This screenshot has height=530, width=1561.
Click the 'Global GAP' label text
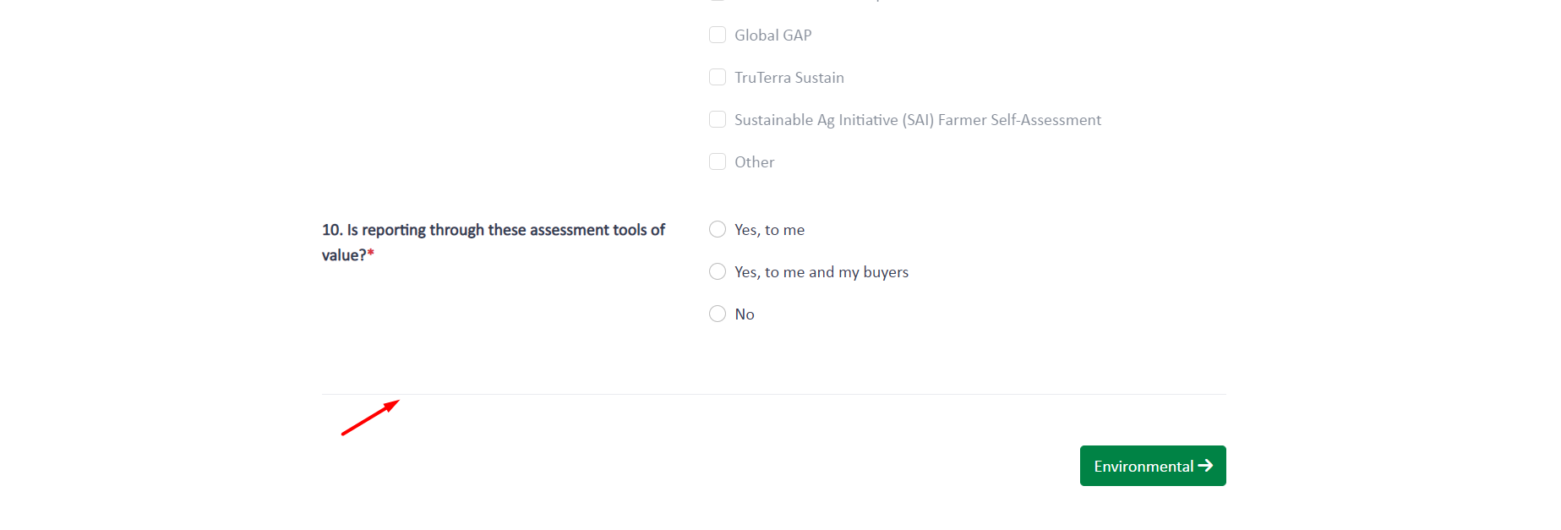pos(772,36)
